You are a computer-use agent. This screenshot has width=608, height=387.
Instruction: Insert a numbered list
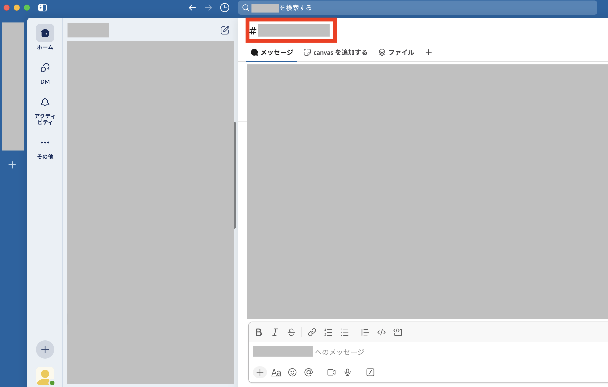328,332
